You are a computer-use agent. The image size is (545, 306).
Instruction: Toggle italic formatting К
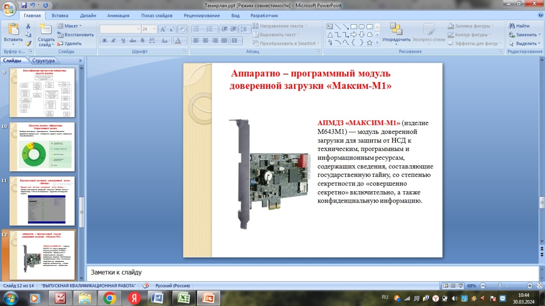(114, 41)
